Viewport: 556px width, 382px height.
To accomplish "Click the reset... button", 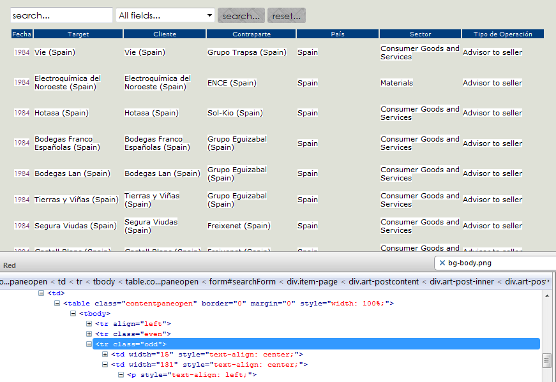I will click(x=287, y=15).
